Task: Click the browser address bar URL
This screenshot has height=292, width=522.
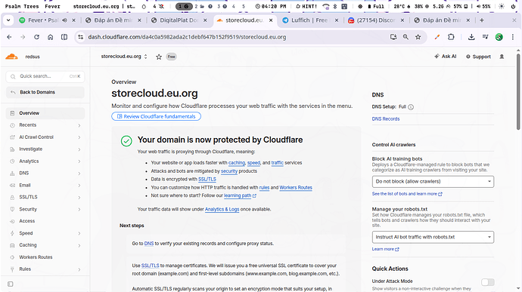Action: [187, 37]
